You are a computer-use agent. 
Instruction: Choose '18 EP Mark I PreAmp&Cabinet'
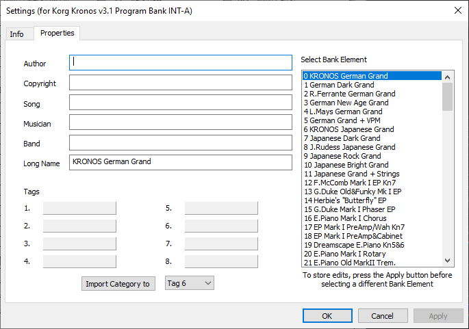[372, 236]
